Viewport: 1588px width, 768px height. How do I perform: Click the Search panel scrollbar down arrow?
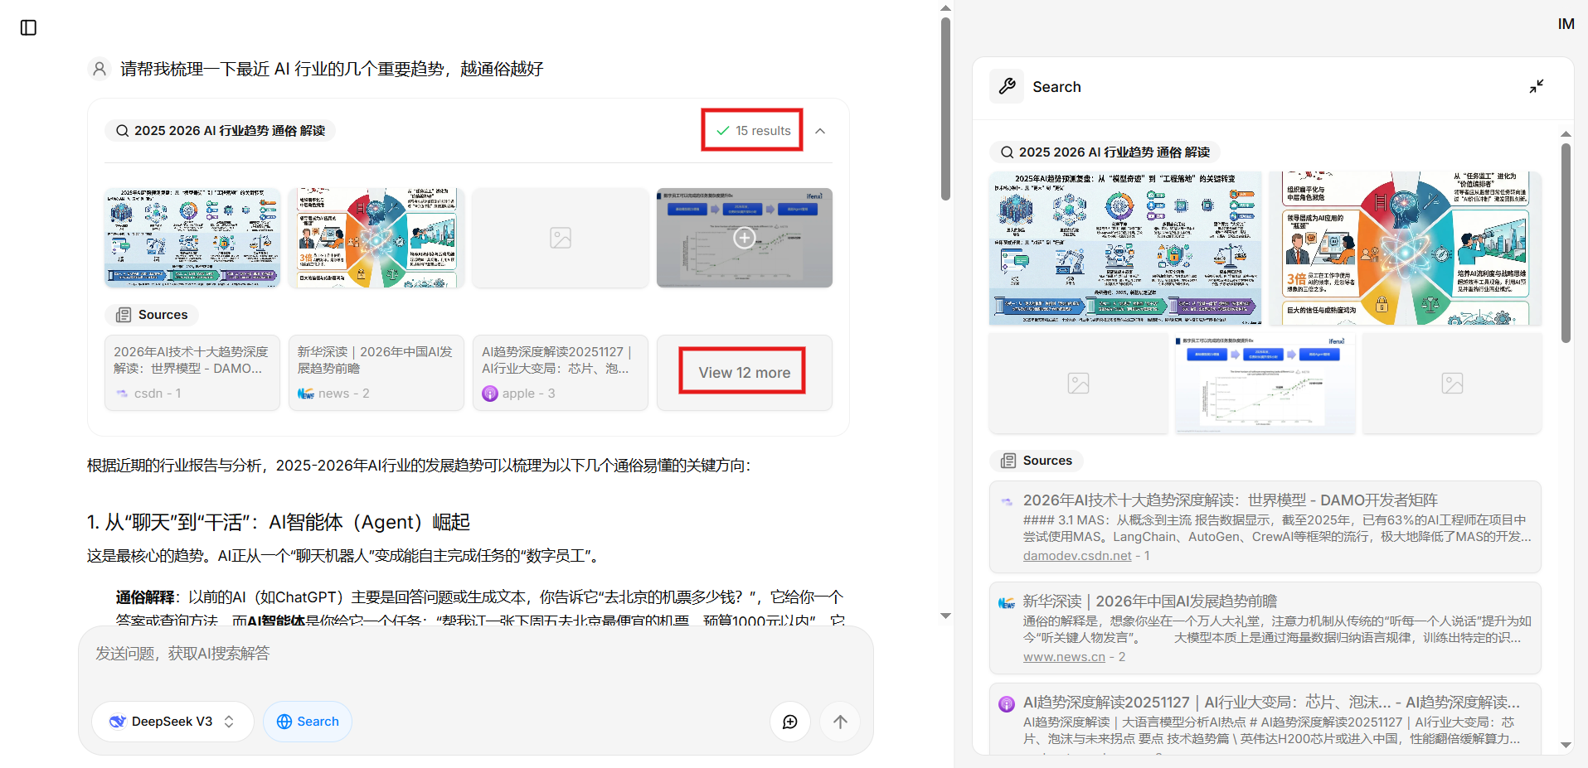click(1566, 745)
